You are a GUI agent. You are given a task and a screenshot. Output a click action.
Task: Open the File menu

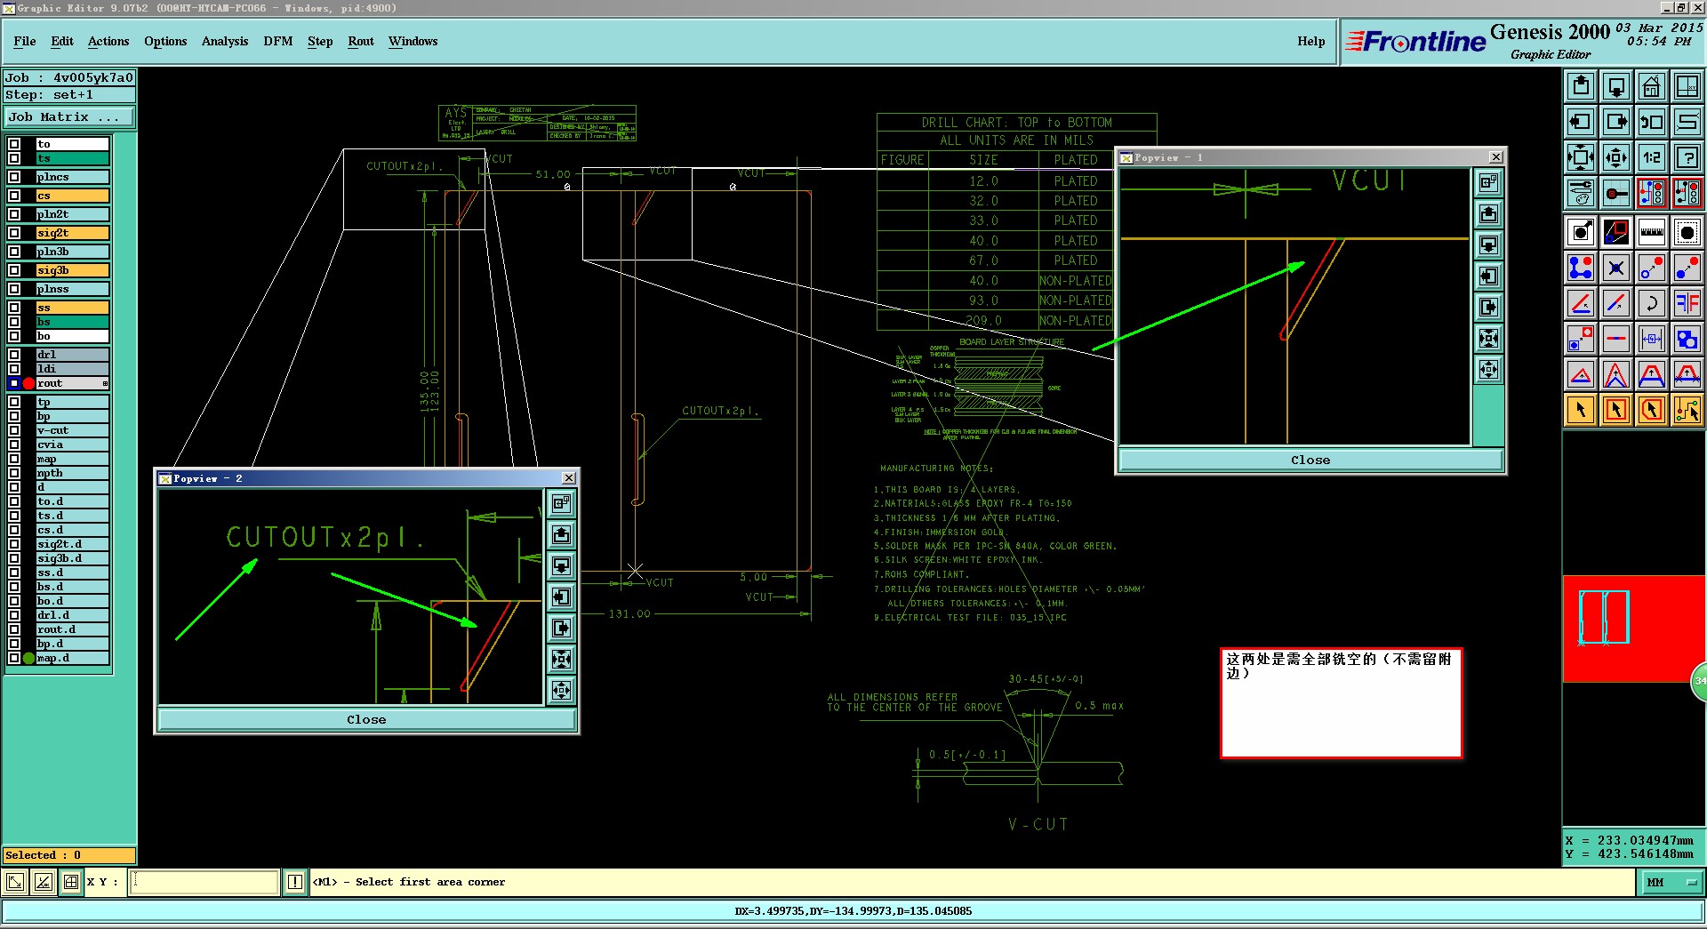tap(25, 41)
